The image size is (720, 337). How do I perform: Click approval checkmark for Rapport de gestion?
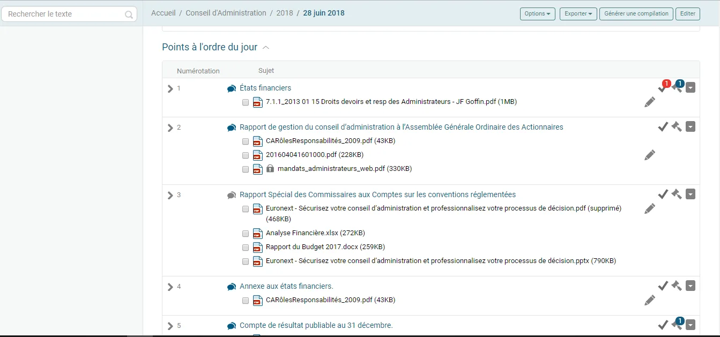coord(663,126)
